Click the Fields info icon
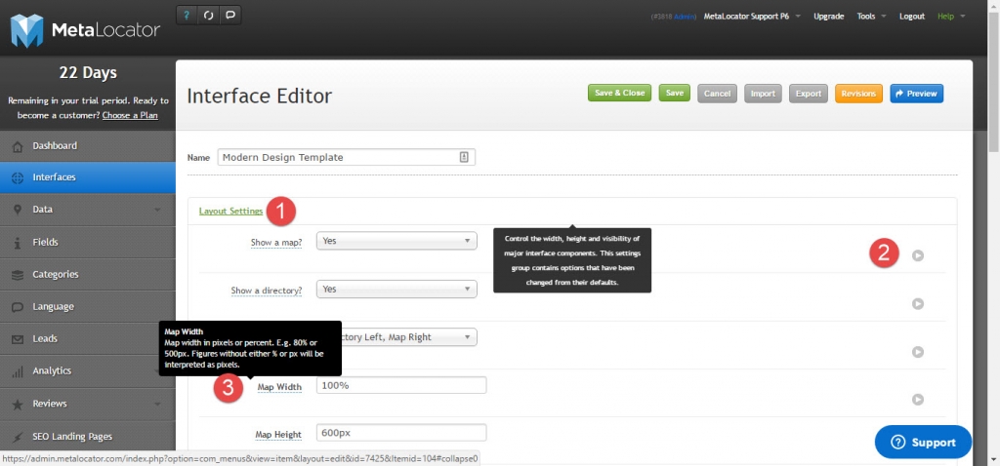1000x466 pixels. click(18, 243)
